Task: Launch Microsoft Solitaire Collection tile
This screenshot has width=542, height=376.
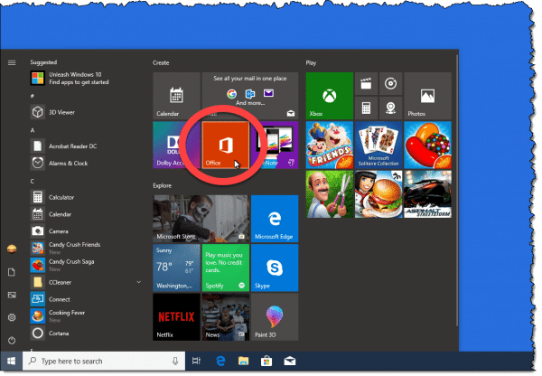Action: point(378,145)
